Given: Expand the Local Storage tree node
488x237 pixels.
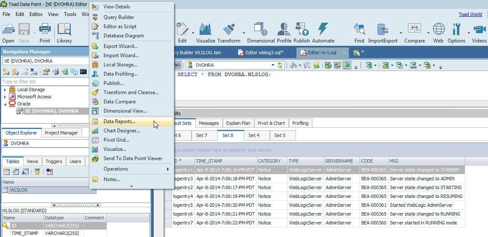Looking at the screenshot, I should point(5,90).
